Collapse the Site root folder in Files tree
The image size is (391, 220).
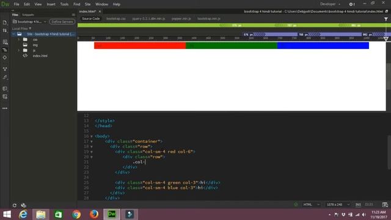point(13,34)
